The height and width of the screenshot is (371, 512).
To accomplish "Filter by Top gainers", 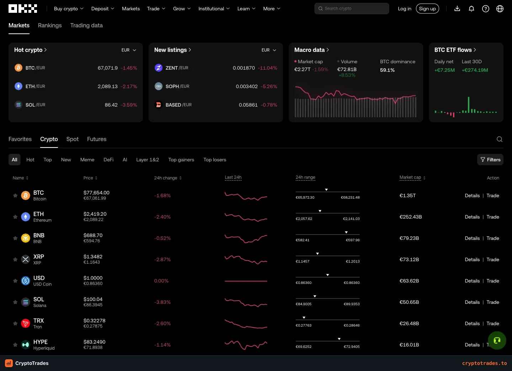I will click(181, 160).
